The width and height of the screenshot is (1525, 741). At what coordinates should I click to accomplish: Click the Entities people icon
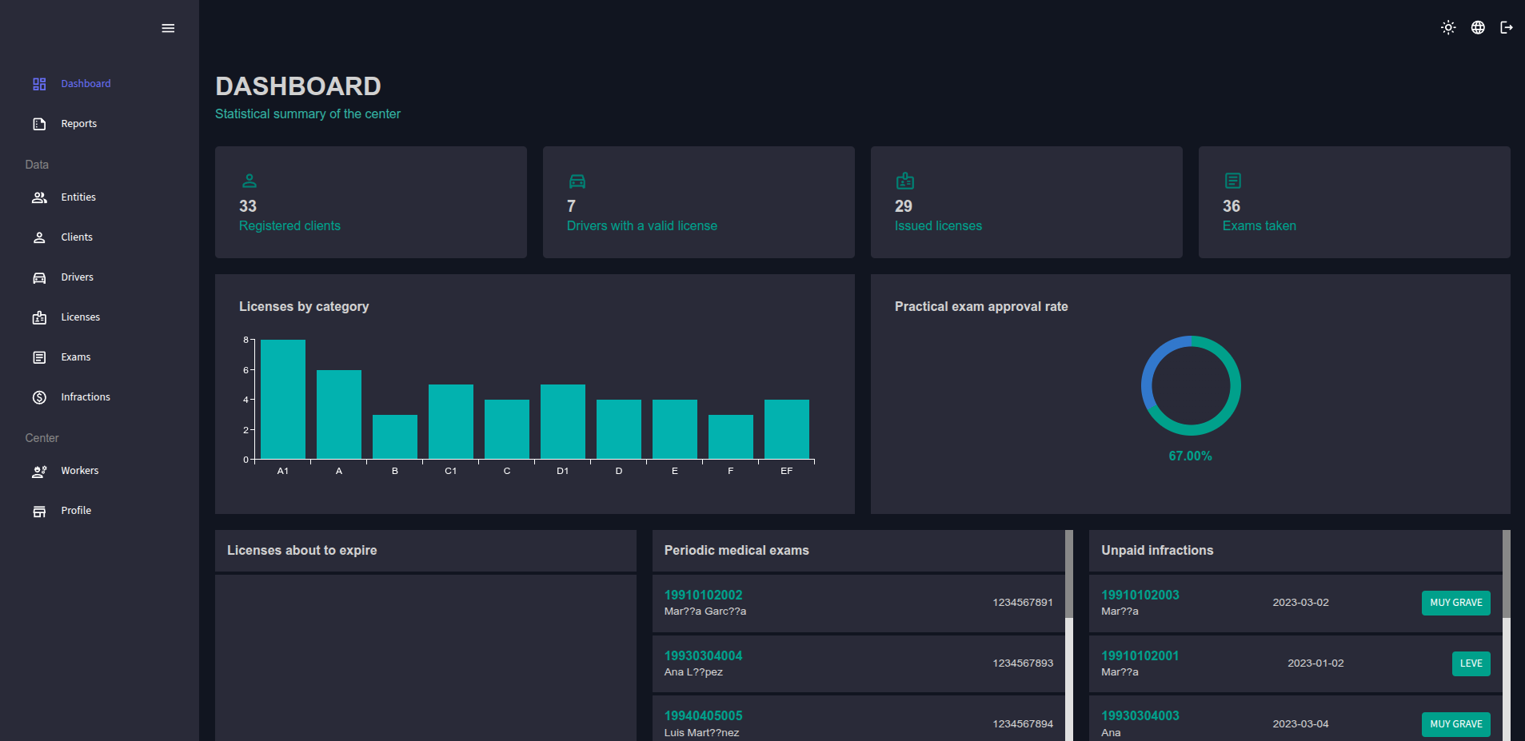point(39,197)
